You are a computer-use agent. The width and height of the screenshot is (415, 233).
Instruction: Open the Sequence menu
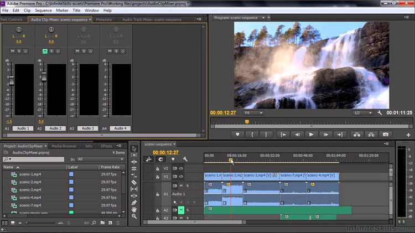point(43,11)
